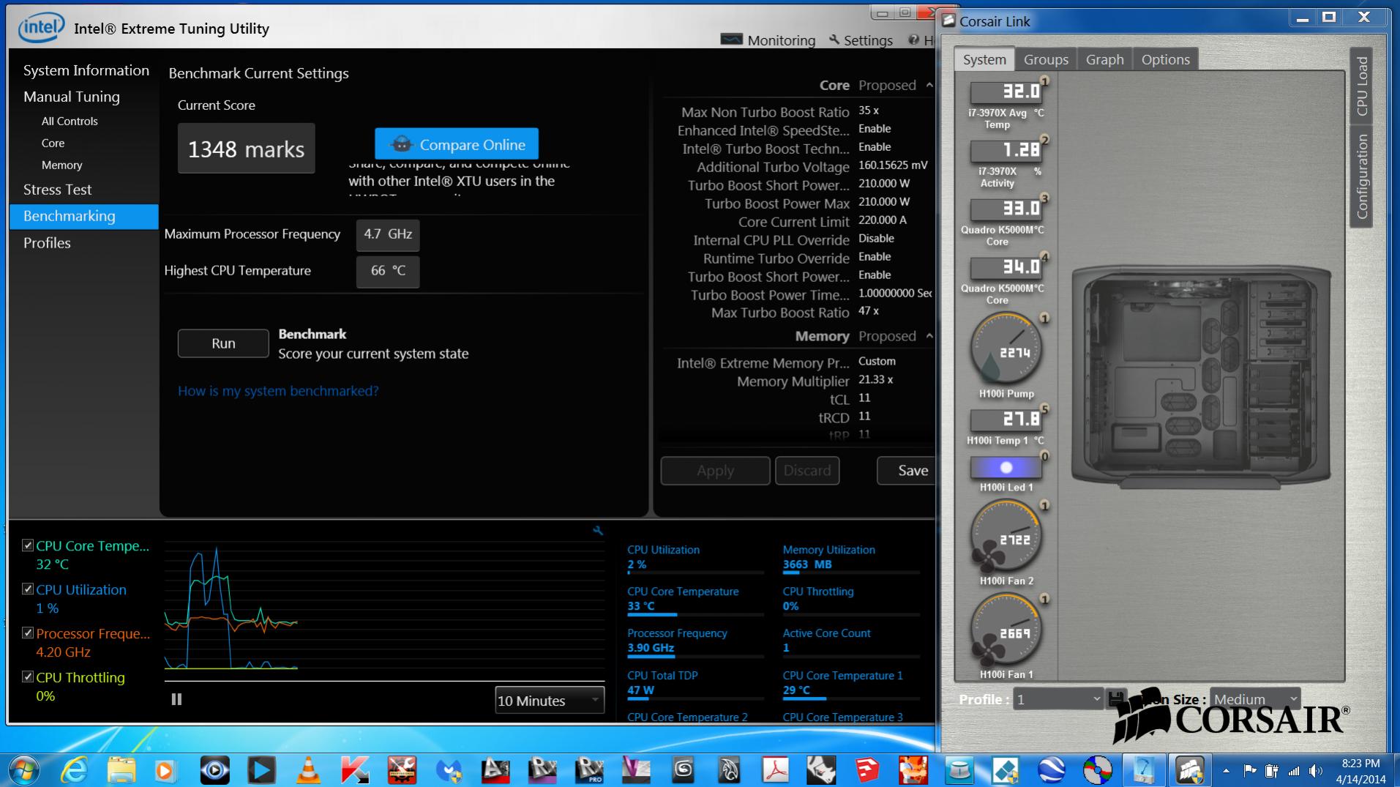
Task: Open Windows Start menu
Action: [x=23, y=769]
